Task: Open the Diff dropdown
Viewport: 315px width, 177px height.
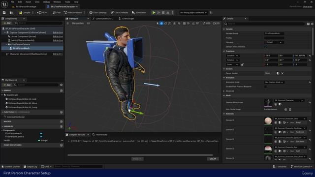Action: pos(42,13)
